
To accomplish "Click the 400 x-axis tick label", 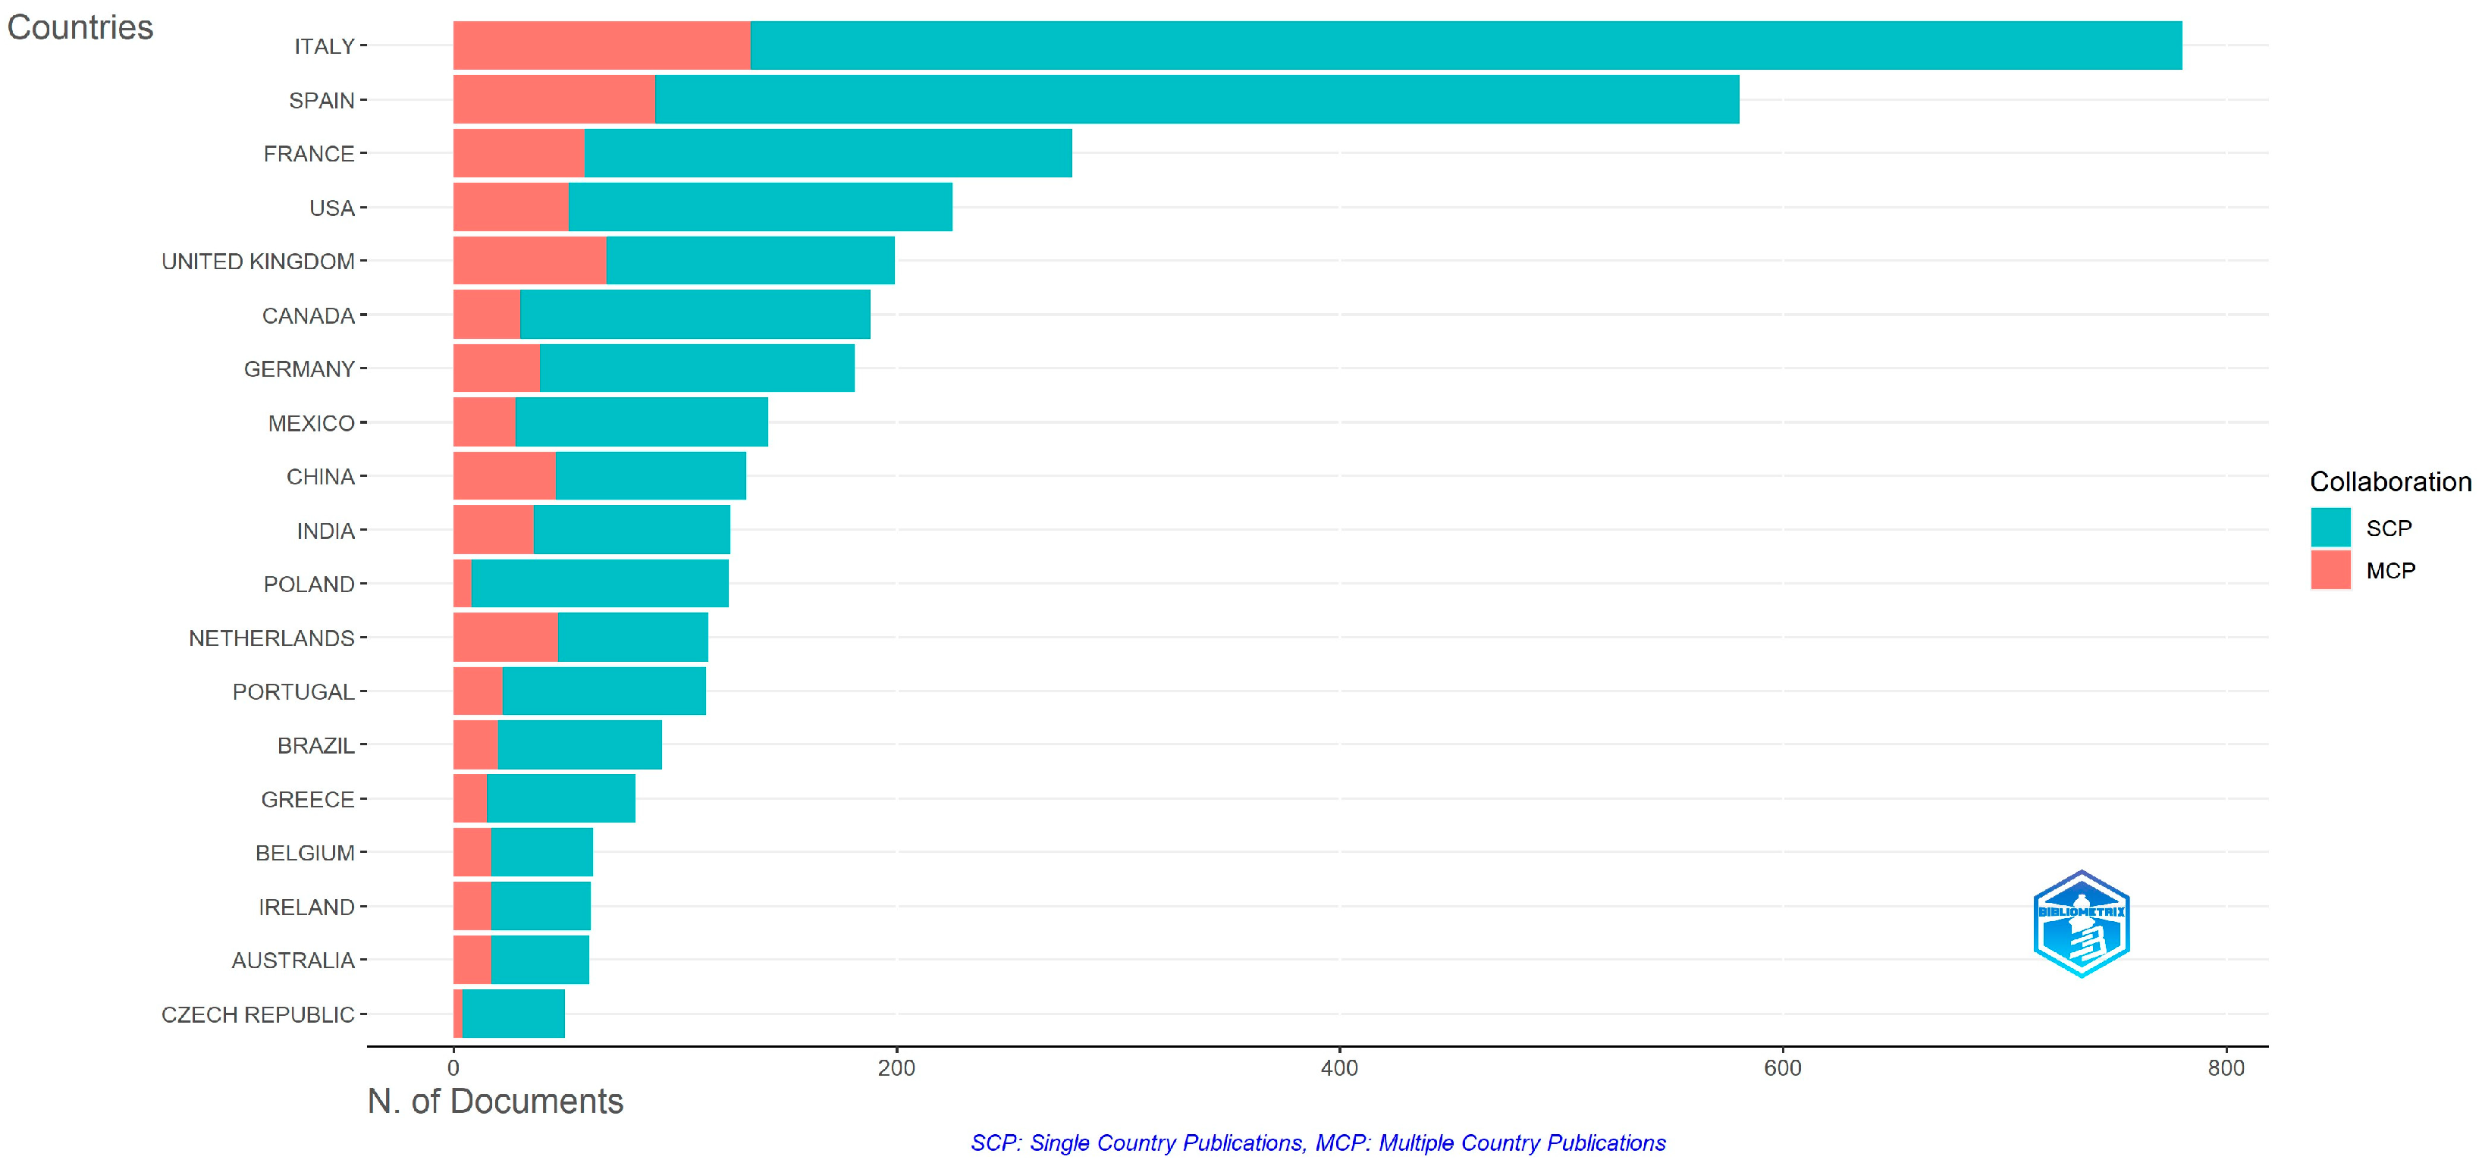I will [1339, 1067].
